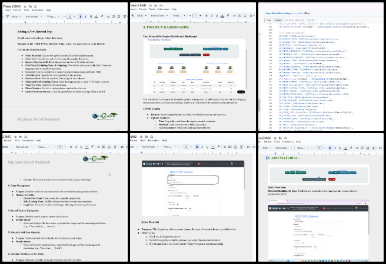Click paint format in the Project Dashboards document
The width and height of the screenshot is (386, 264).
point(133,15)
